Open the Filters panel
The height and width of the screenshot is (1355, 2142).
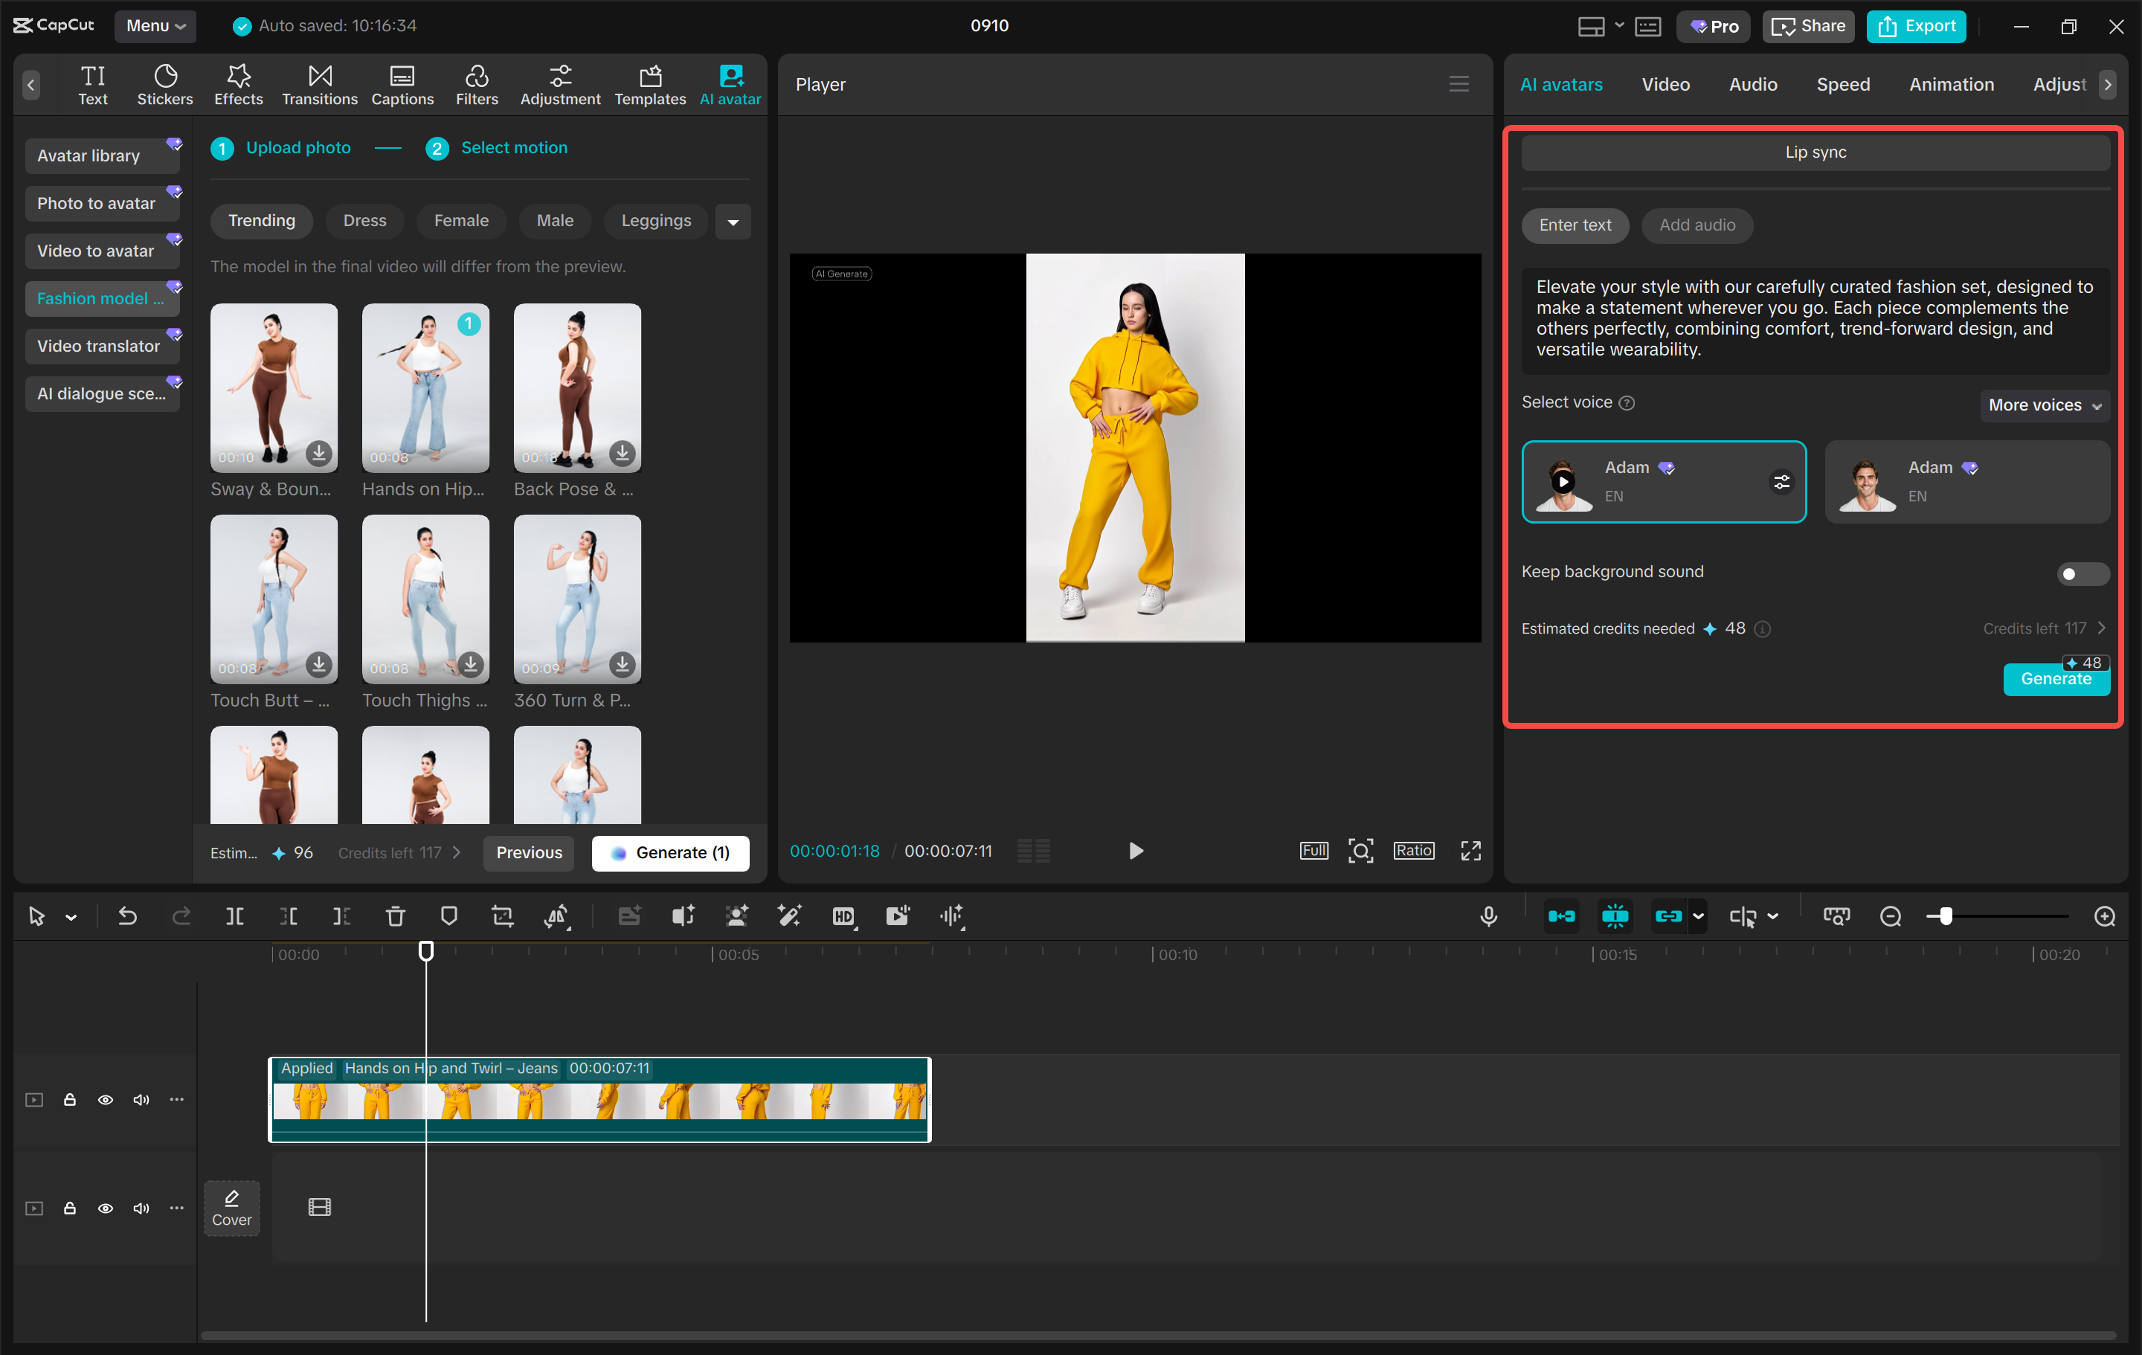coord(477,83)
